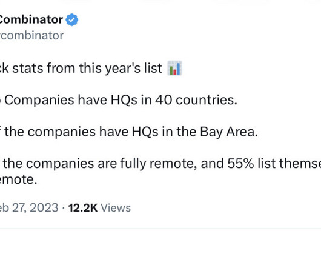Click the Feb 27, 2023 timestamp

click(x=29, y=207)
